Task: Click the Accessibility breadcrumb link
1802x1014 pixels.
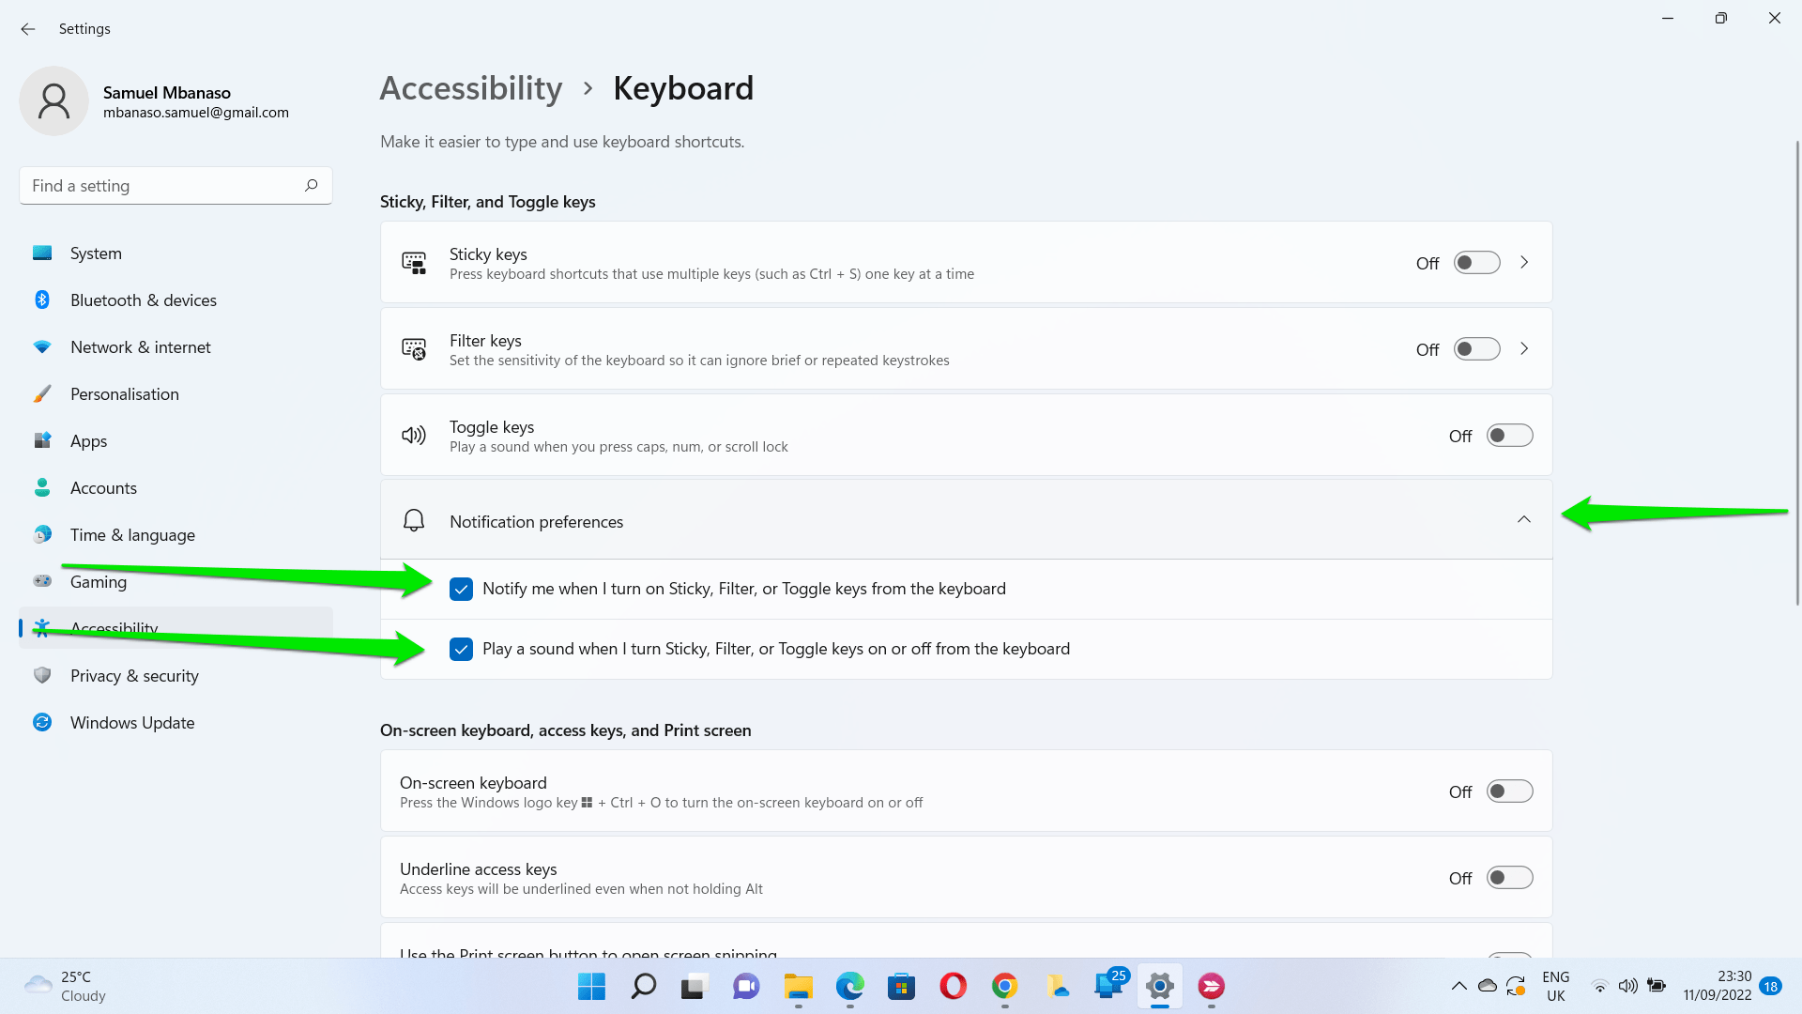Action: (x=471, y=88)
